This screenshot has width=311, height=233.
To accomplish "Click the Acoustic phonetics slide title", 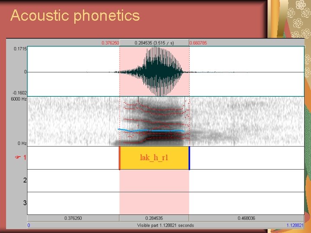I will coord(75,16).
